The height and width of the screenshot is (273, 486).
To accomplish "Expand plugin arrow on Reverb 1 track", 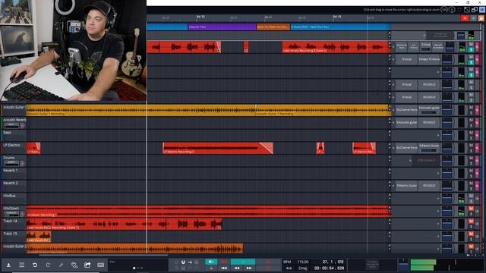I will tap(438, 173).
